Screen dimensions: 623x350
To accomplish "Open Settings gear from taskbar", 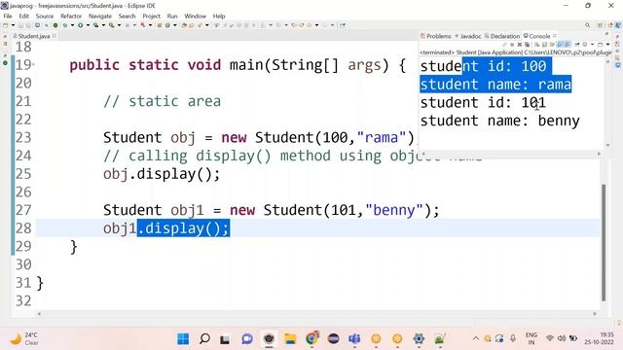I will tap(419, 339).
